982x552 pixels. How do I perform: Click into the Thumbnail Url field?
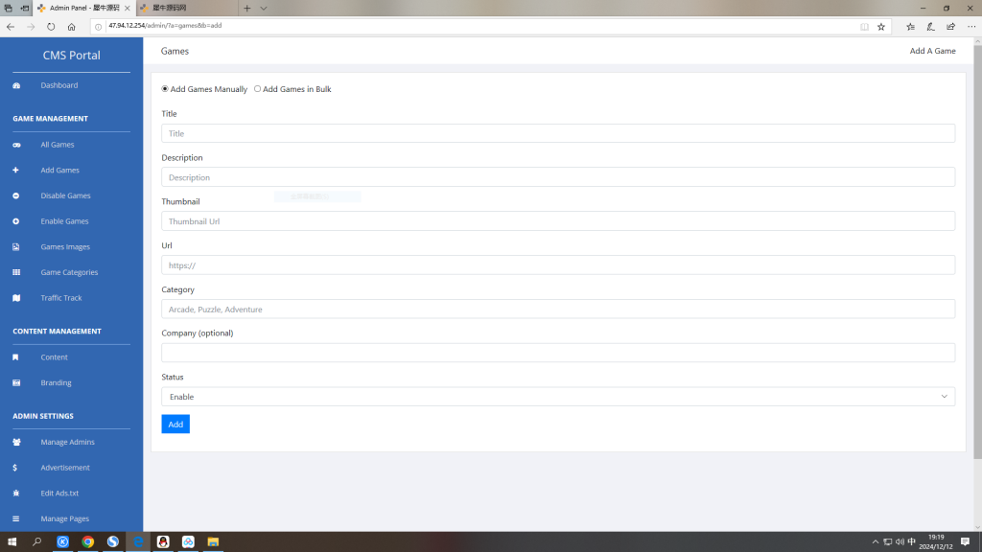[x=558, y=221]
